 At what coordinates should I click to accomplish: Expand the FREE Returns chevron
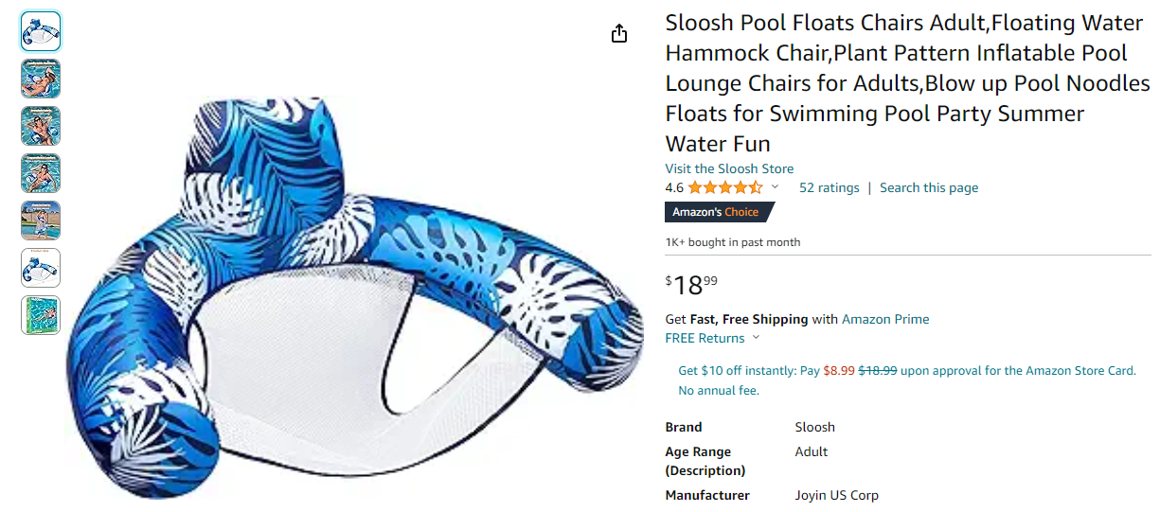click(x=756, y=338)
